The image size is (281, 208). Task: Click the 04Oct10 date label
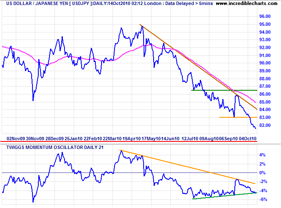[x=248, y=139]
